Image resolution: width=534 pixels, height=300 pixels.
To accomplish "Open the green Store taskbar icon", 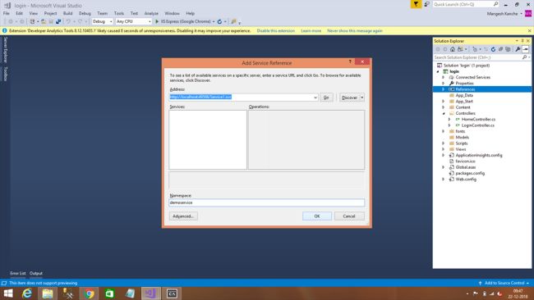I will point(109,293).
